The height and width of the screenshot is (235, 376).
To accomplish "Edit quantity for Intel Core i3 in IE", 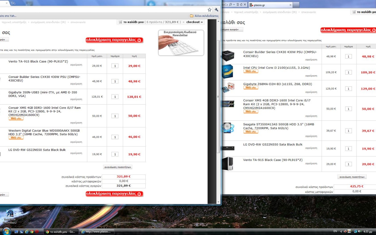I will coord(348,72).
